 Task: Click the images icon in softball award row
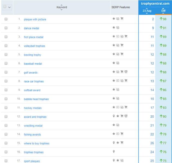tap(118, 90)
